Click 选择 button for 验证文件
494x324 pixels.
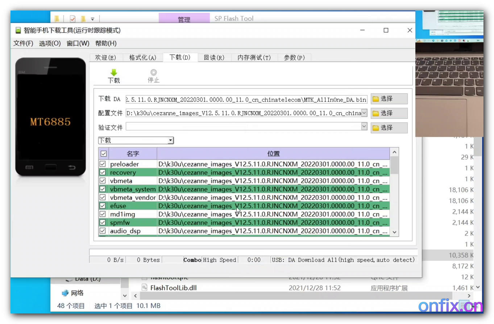[389, 128]
